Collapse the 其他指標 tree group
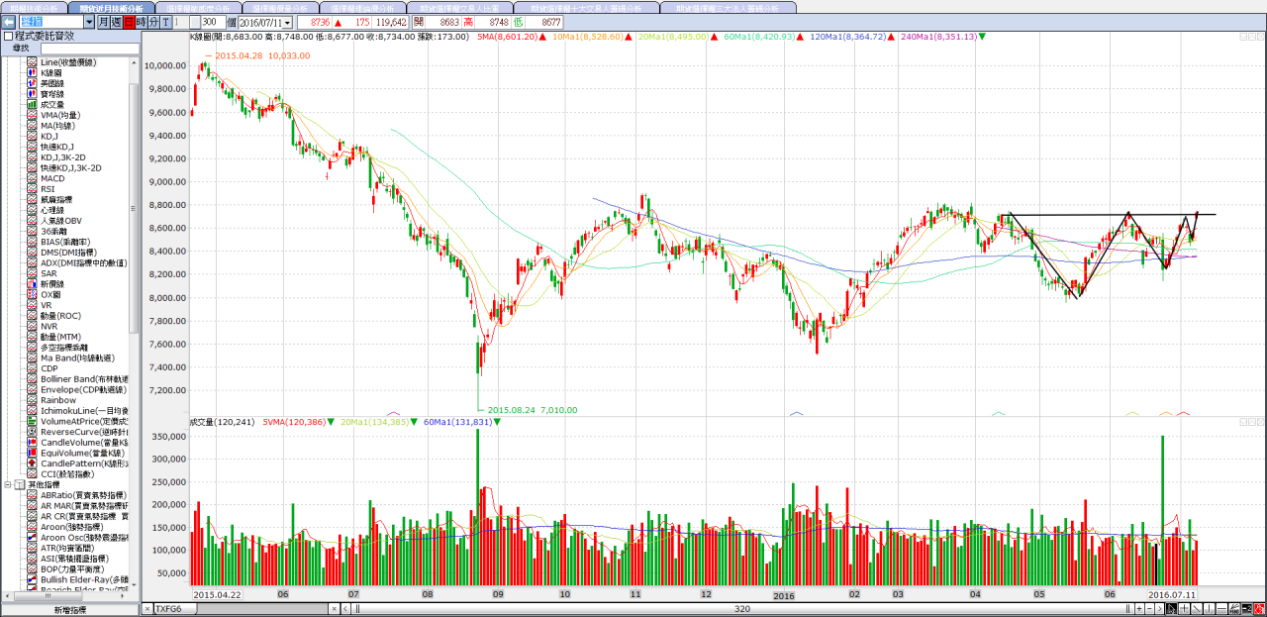The width and height of the screenshot is (1267, 617). (x=8, y=485)
